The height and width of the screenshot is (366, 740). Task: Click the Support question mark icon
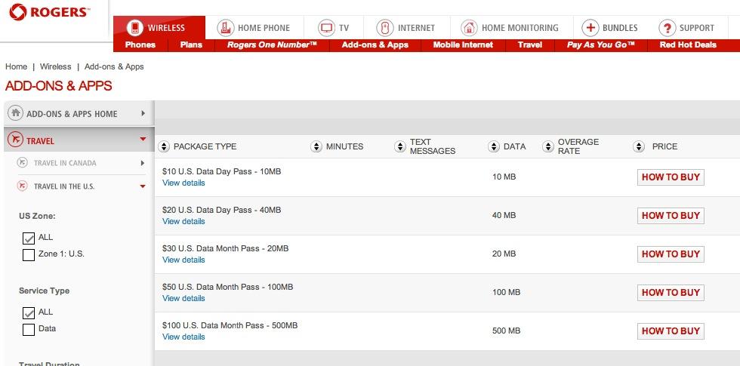pyautogui.click(x=668, y=28)
